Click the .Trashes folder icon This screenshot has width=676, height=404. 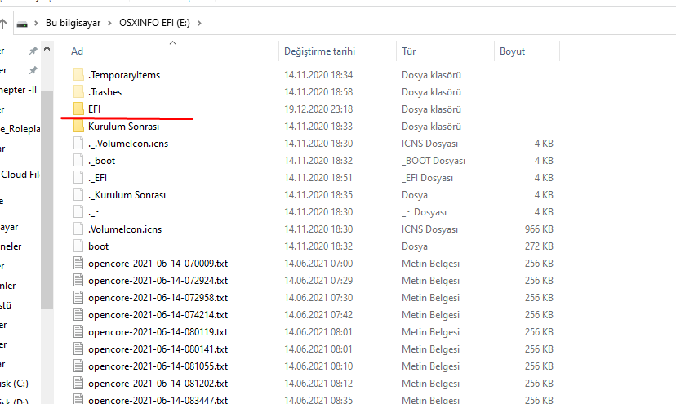coord(78,92)
